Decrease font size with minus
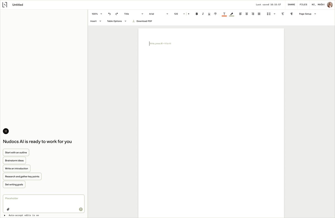 184,14
